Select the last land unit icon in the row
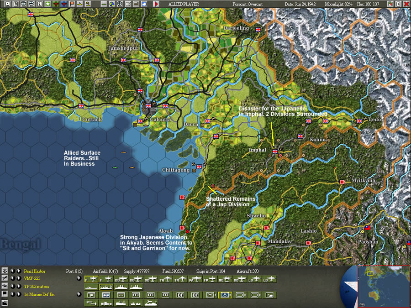Image resolution: width=411 pixels, height=308 pixels. [x=269, y=295]
